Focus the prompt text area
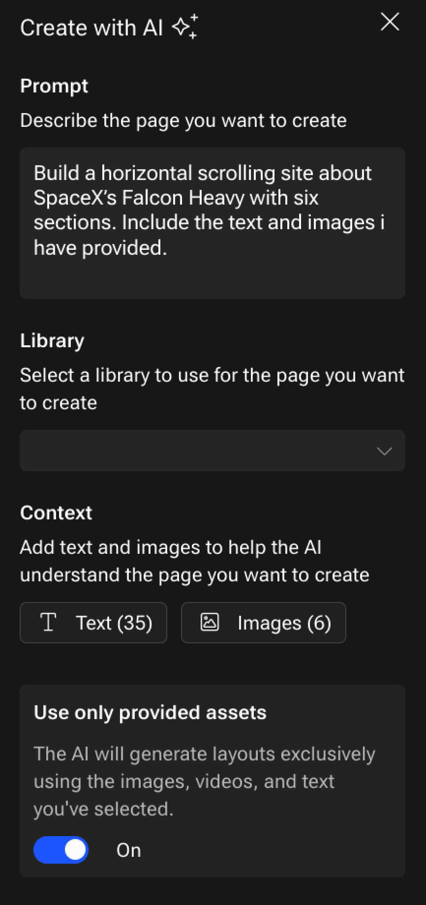The image size is (426, 905). click(x=212, y=223)
